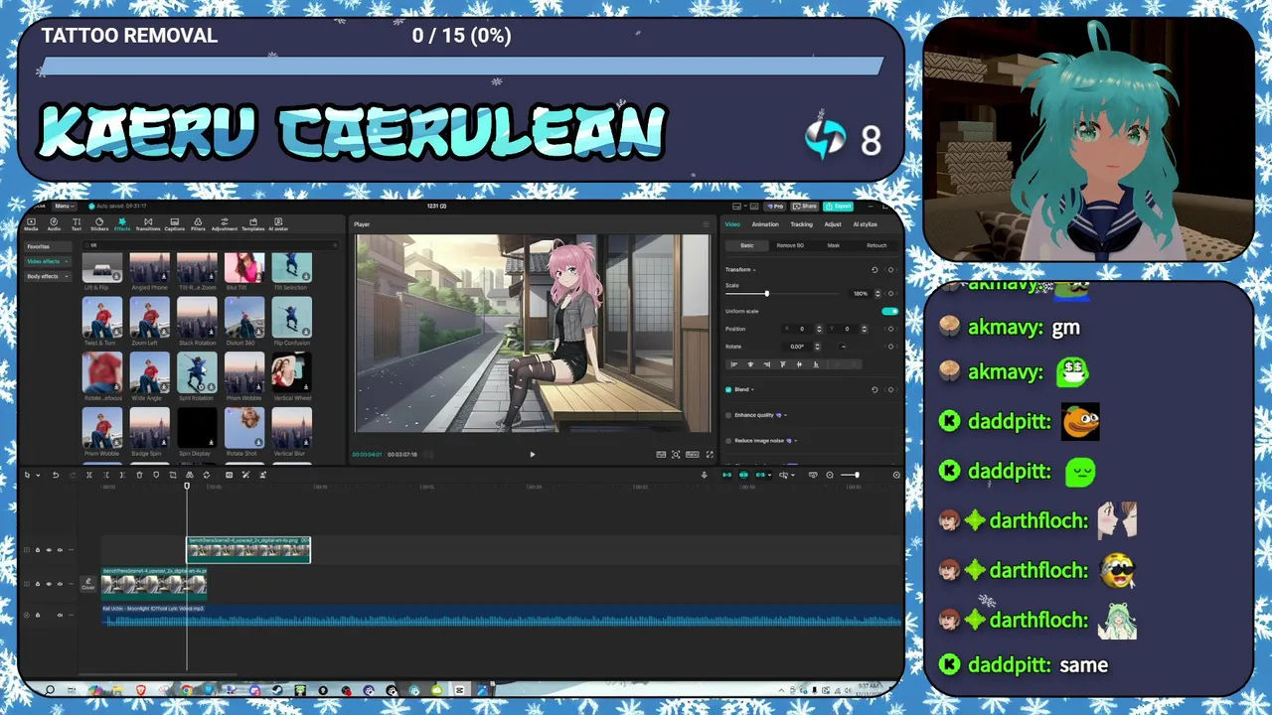Select the selected PNG clip on top track
Screen dimensions: 1272x715
pyautogui.click(x=248, y=550)
